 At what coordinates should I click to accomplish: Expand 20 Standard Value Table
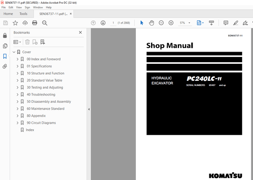pos(18,80)
